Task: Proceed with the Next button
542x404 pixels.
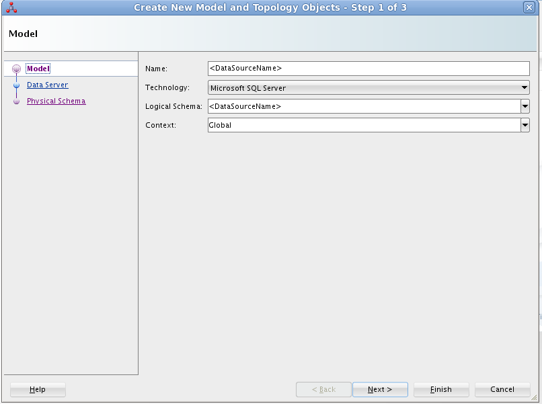Action: [380, 390]
